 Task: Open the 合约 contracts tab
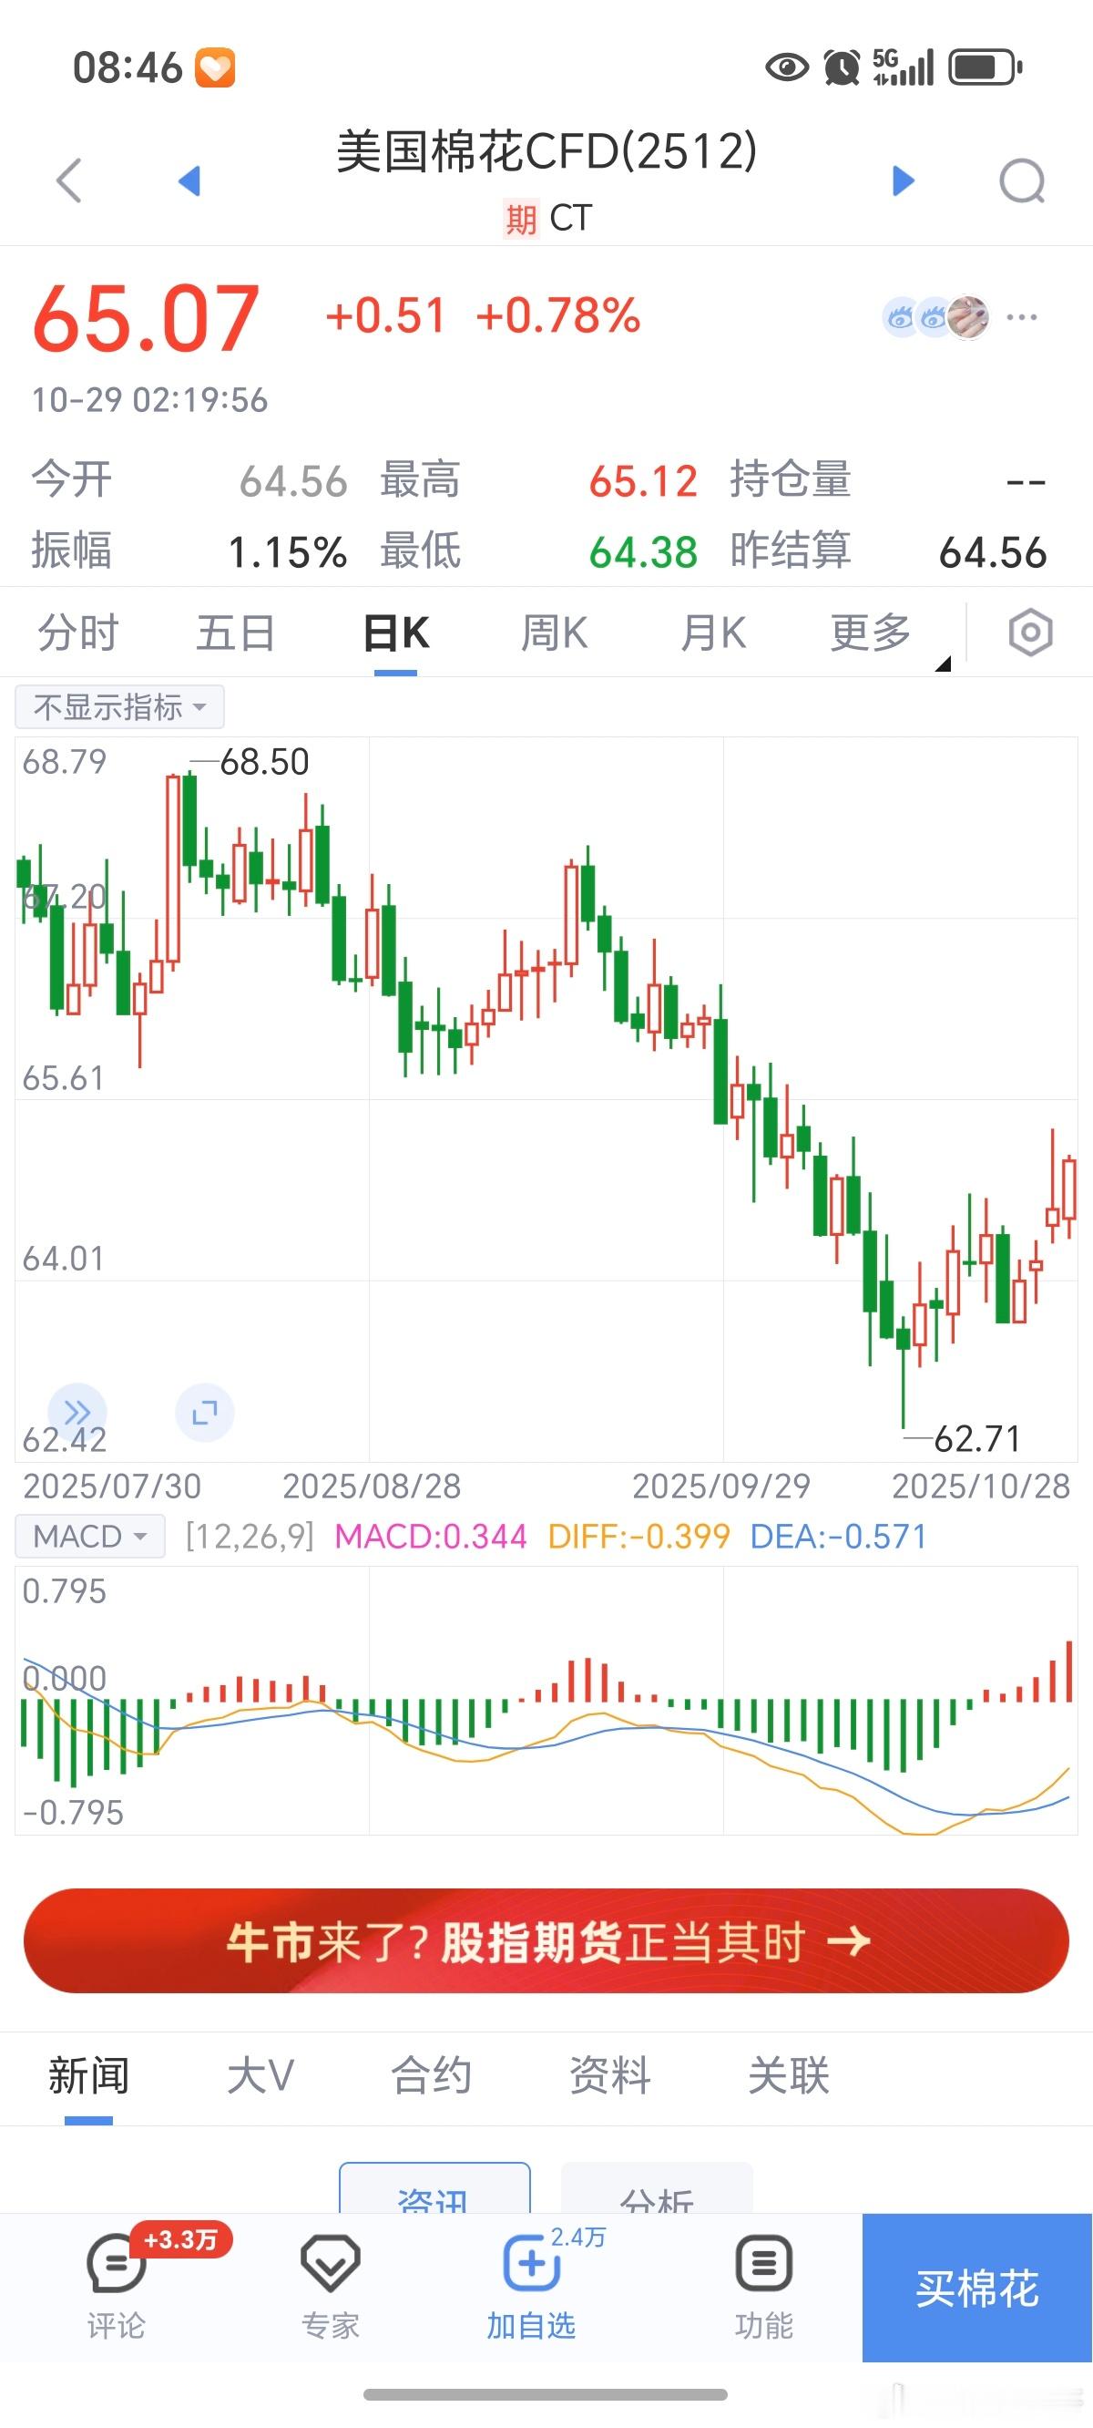(432, 2075)
